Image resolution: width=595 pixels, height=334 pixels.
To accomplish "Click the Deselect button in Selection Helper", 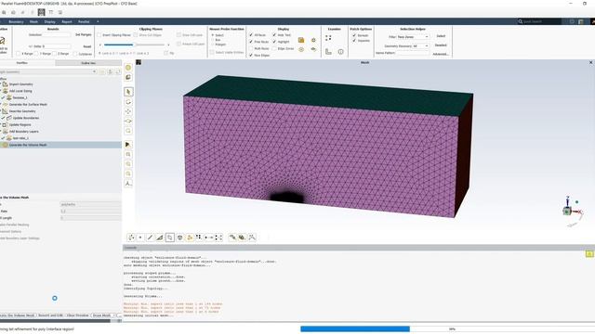I will tap(441, 45).
